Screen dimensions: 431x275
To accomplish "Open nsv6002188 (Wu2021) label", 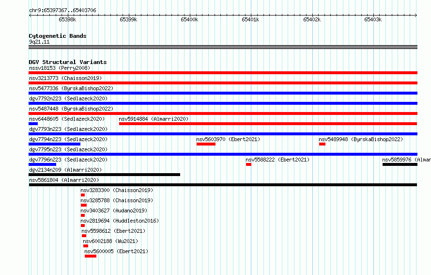I will (x=110, y=241).
